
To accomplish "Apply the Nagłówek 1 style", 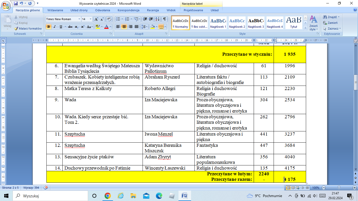I will pyautogui.click(x=218, y=23).
